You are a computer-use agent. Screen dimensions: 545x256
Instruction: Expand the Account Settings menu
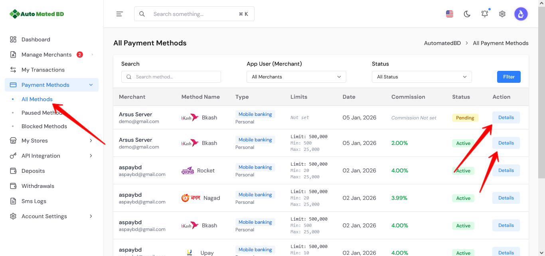pyautogui.click(x=44, y=216)
